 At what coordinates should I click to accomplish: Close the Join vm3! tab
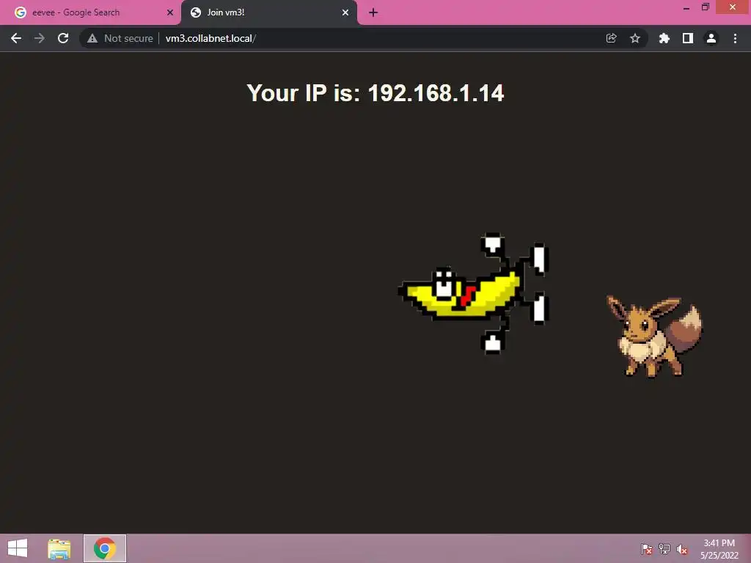tap(345, 12)
